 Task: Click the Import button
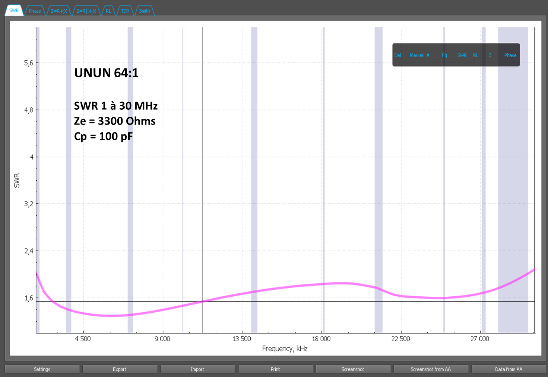point(197,369)
